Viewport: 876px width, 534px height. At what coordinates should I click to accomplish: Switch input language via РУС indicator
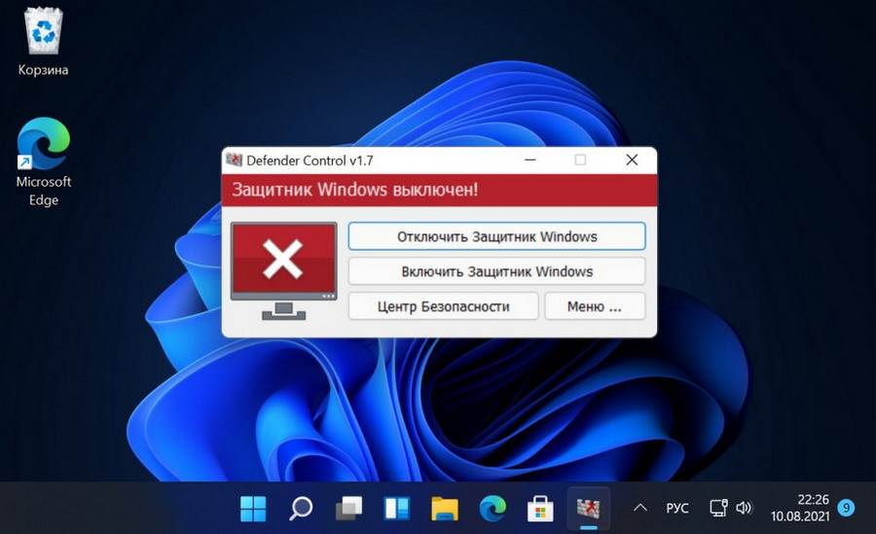(x=677, y=508)
